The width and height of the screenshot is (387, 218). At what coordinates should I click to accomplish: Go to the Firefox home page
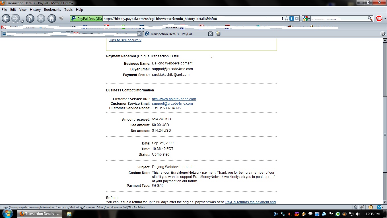(x=52, y=18)
